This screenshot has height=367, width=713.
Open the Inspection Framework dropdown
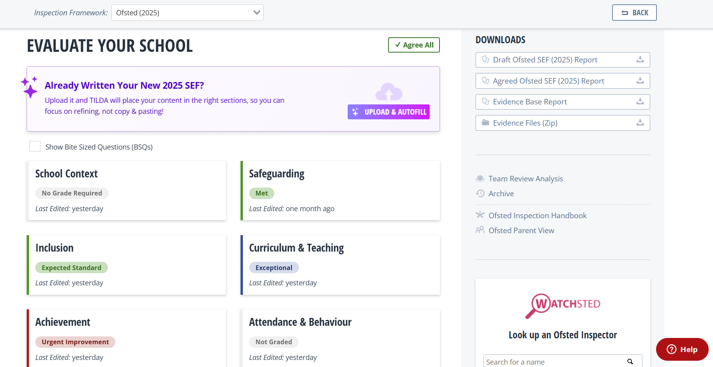click(x=187, y=13)
